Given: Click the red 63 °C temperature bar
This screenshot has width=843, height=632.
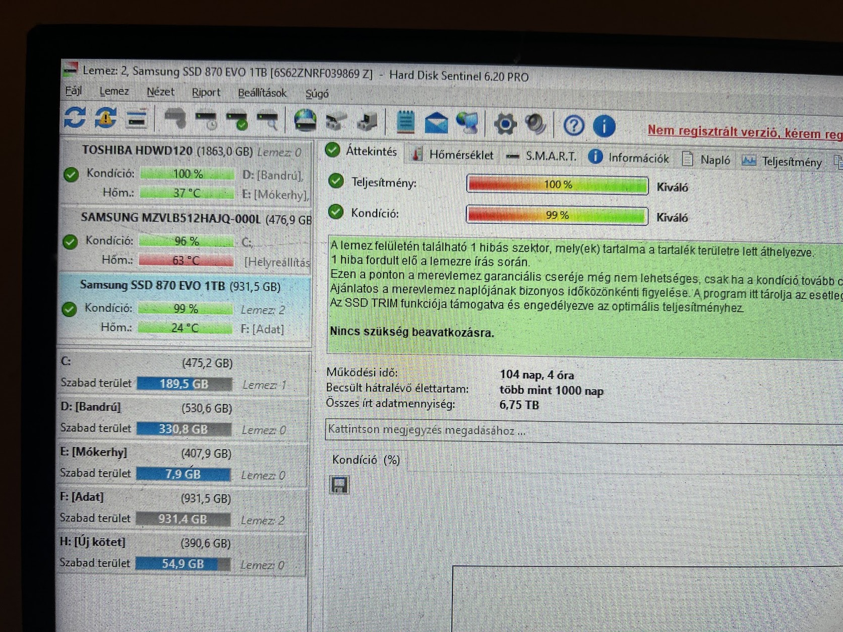Looking at the screenshot, I should click(x=186, y=261).
